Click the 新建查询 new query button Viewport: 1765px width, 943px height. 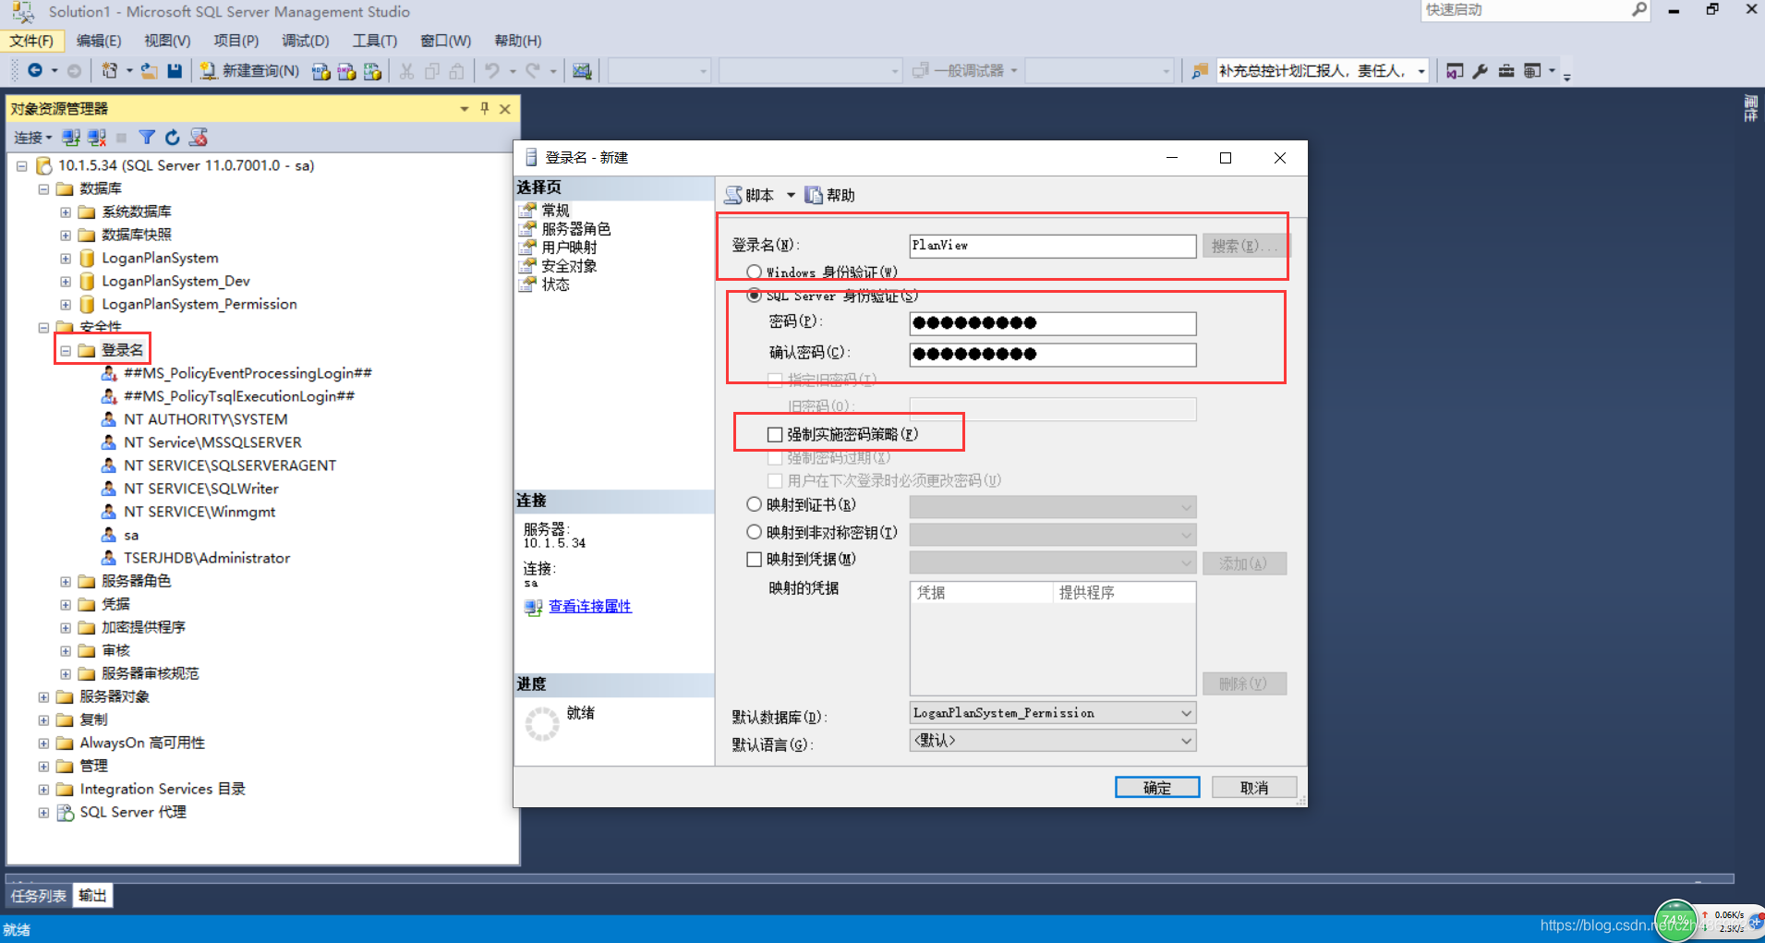[x=249, y=70]
